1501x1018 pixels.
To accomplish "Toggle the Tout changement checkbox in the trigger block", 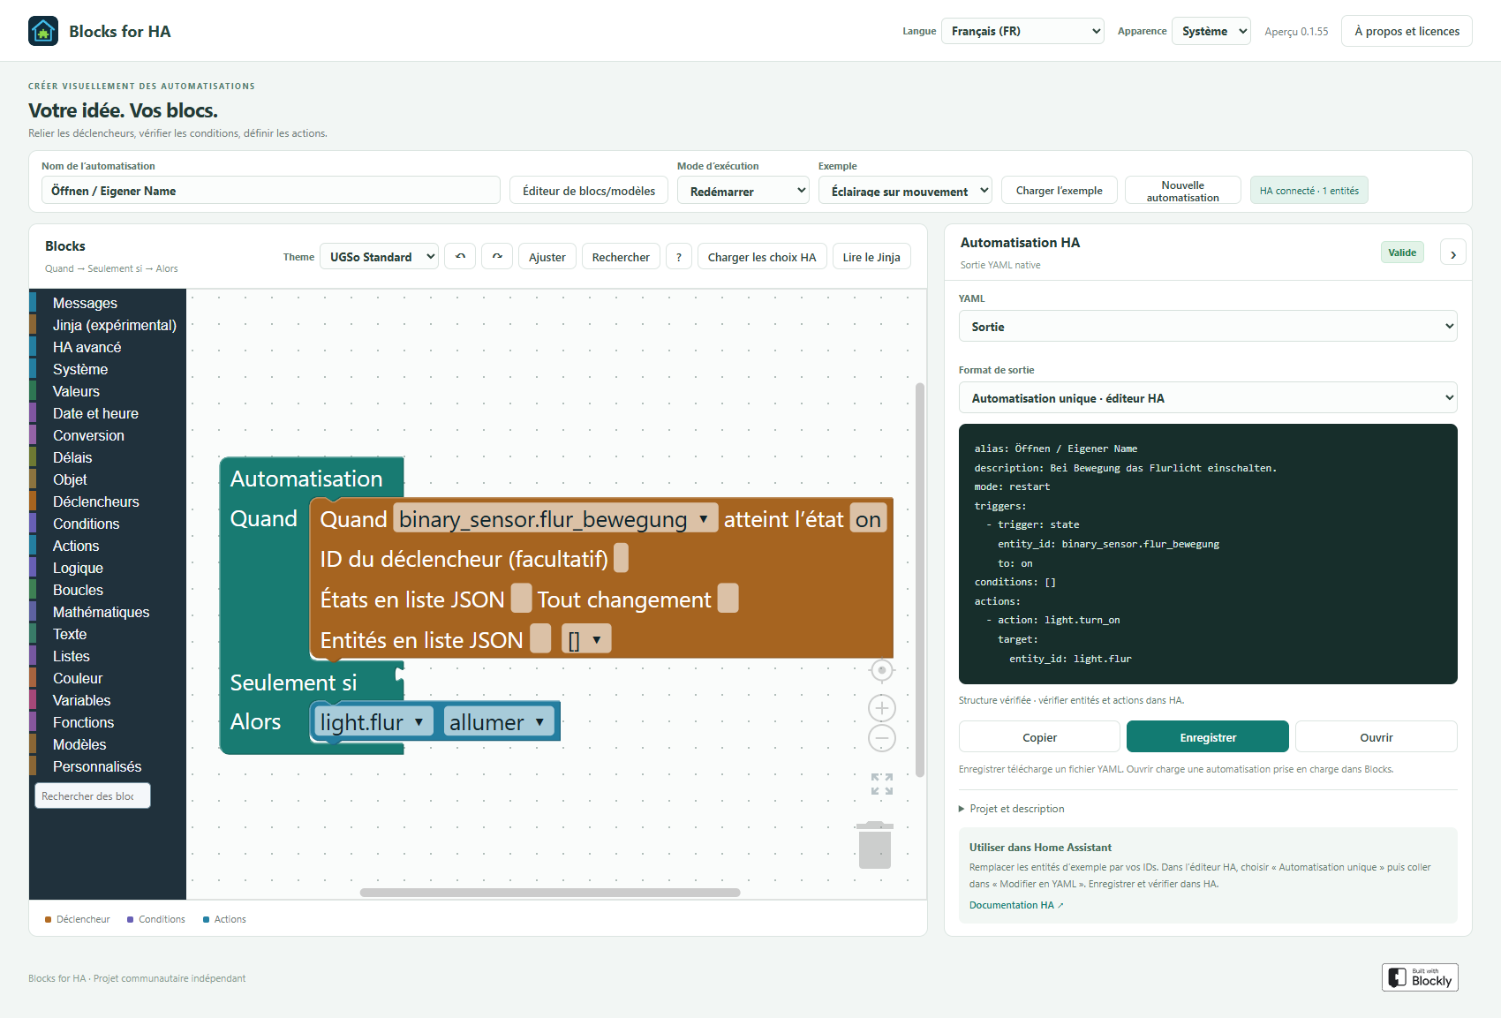I will click(x=728, y=599).
